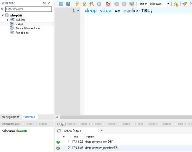The width and height of the screenshot is (192, 152).
Task: Click the Functions folder icon
Action: [12, 33]
